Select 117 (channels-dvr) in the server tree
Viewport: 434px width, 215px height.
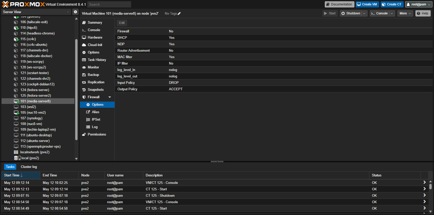(x=34, y=50)
